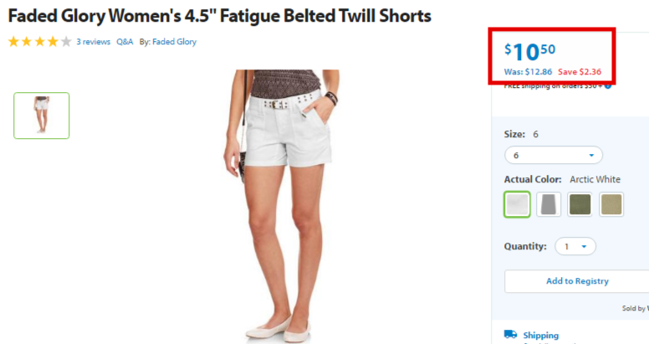Select the khaki tan color swatch
This screenshot has height=344, width=649.
(x=611, y=204)
